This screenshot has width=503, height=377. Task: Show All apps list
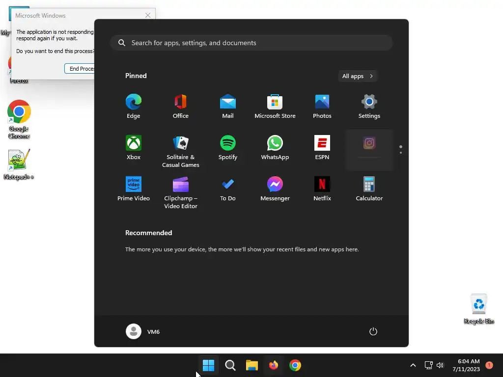tap(358, 76)
